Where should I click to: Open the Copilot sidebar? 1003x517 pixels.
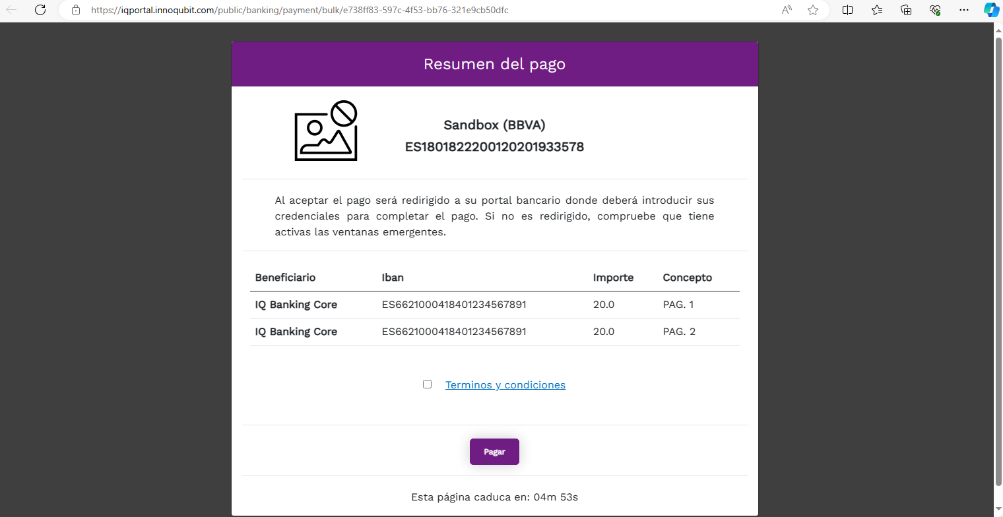[x=991, y=10]
